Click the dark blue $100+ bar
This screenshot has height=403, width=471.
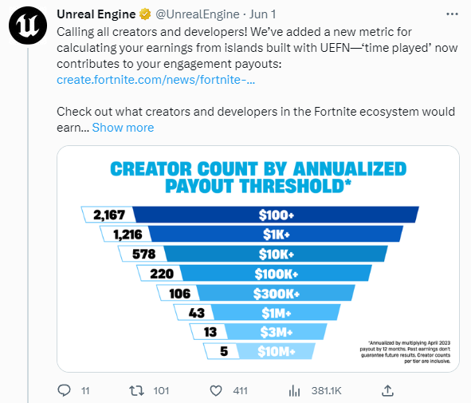(276, 215)
